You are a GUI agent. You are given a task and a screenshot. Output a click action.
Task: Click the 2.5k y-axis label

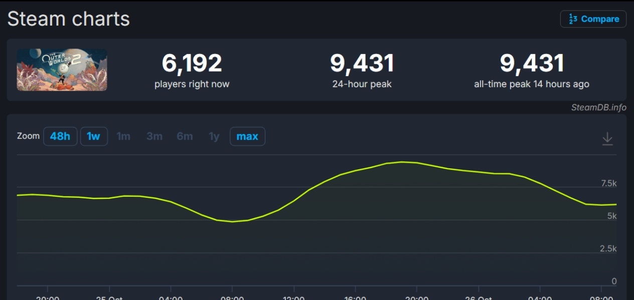(x=609, y=249)
